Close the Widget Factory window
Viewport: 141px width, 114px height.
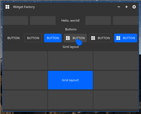click(134, 7)
